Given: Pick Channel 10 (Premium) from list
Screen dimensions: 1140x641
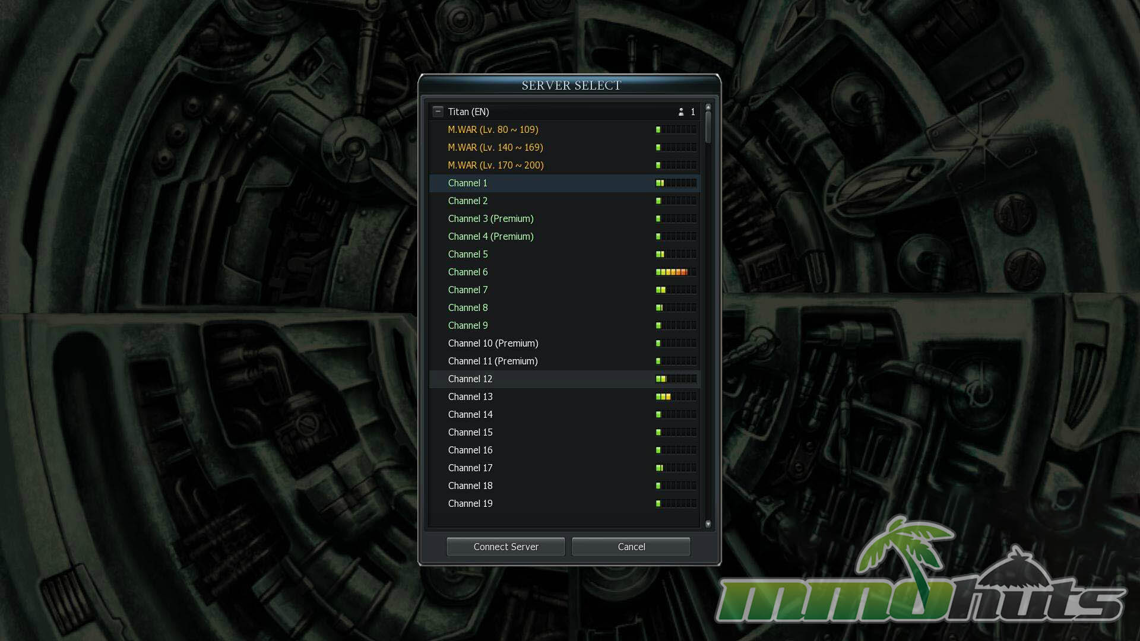Looking at the screenshot, I should [493, 343].
